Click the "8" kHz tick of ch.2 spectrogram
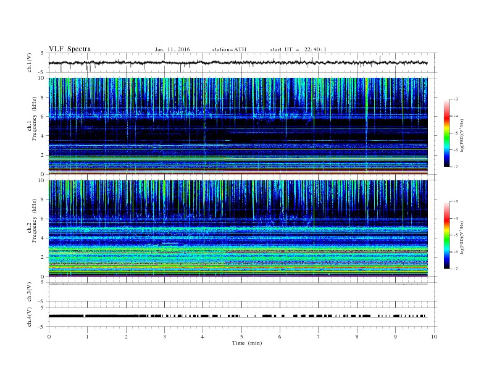Viewport: 489px width, 378px height. click(43, 199)
